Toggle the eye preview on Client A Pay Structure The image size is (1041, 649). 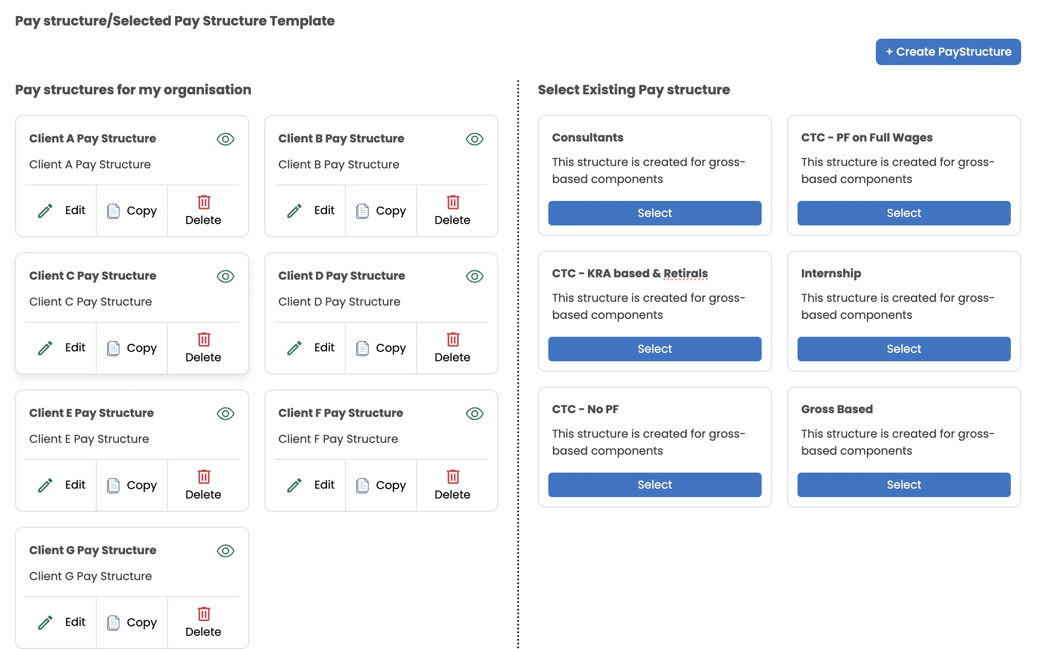(226, 139)
